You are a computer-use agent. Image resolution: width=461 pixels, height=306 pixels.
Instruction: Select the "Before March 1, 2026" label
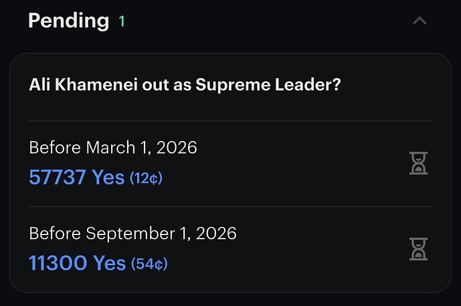(x=113, y=148)
